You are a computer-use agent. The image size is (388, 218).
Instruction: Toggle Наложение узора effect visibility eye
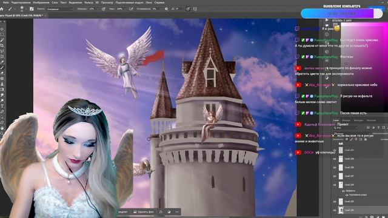347,195
